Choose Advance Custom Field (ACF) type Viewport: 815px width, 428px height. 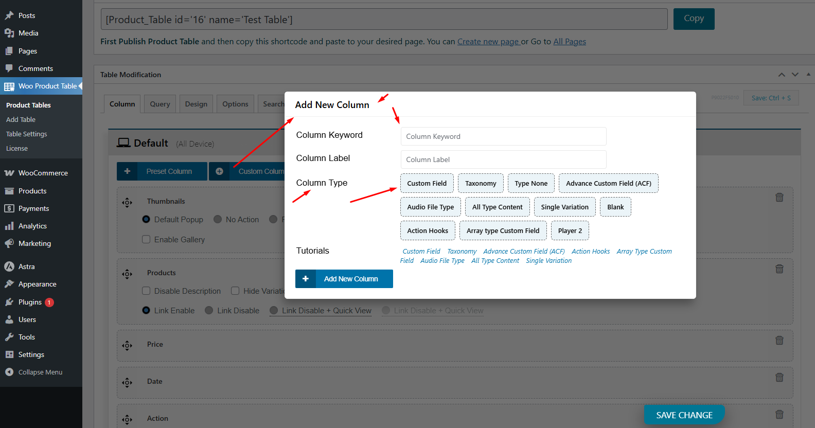pyautogui.click(x=609, y=183)
